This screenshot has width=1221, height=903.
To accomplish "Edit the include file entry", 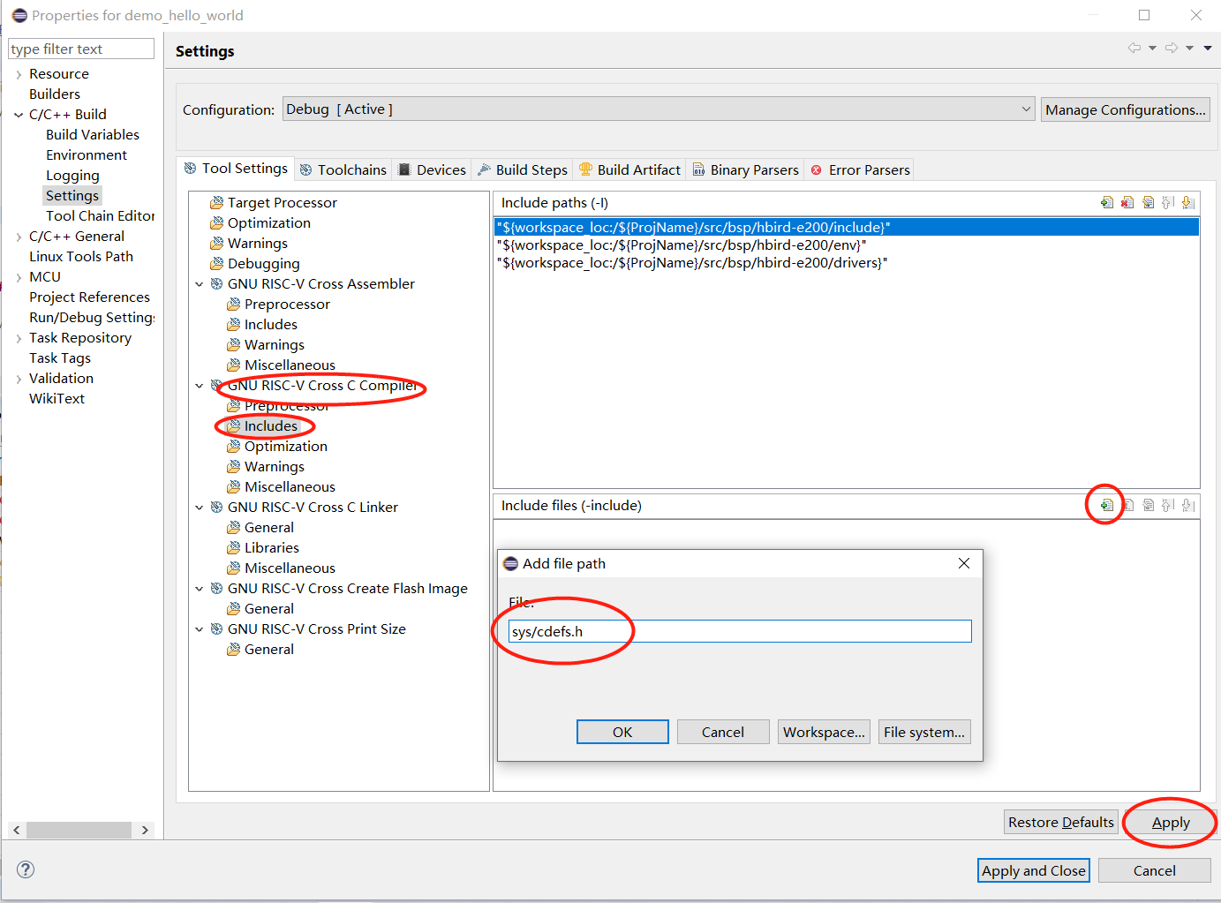I will point(1148,504).
